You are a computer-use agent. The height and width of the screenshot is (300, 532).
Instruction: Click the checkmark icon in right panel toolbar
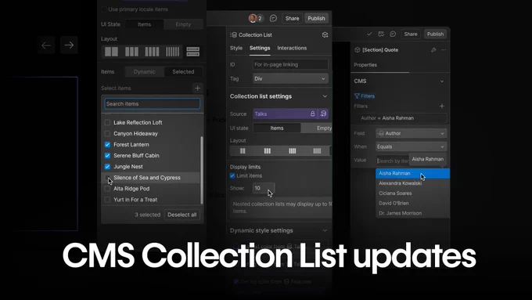click(369, 34)
